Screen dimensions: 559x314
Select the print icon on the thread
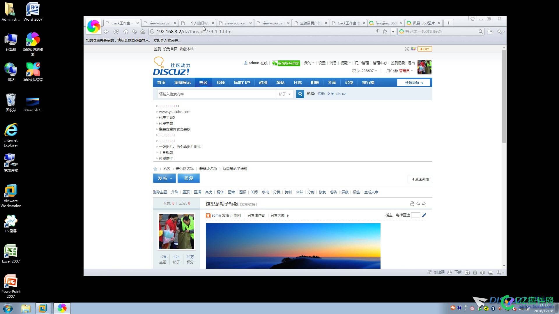click(x=412, y=204)
